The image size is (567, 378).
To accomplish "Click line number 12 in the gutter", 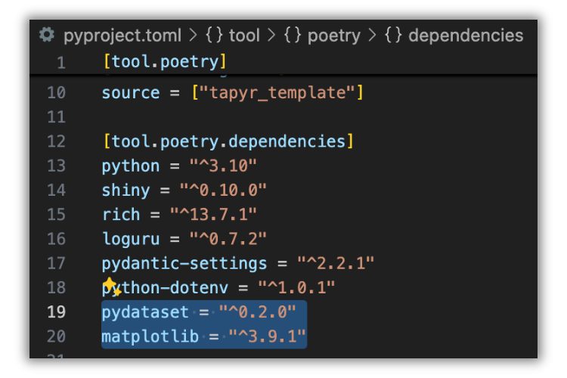I will click(x=56, y=141).
